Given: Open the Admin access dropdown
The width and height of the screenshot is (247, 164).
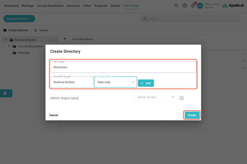Looking at the screenshot, I should 155,97.
